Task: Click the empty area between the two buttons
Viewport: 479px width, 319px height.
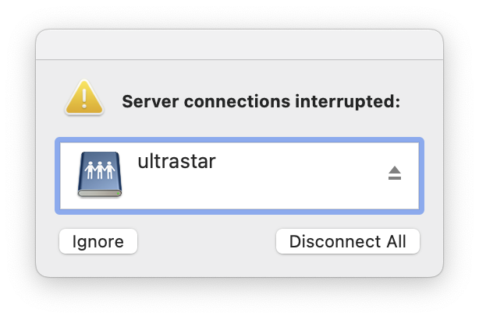Action: click(x=207, y=241)
